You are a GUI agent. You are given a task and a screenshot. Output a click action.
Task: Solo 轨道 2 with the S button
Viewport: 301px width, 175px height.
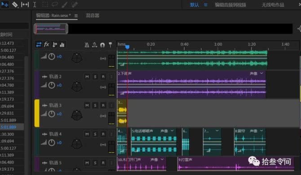point(95,77)
